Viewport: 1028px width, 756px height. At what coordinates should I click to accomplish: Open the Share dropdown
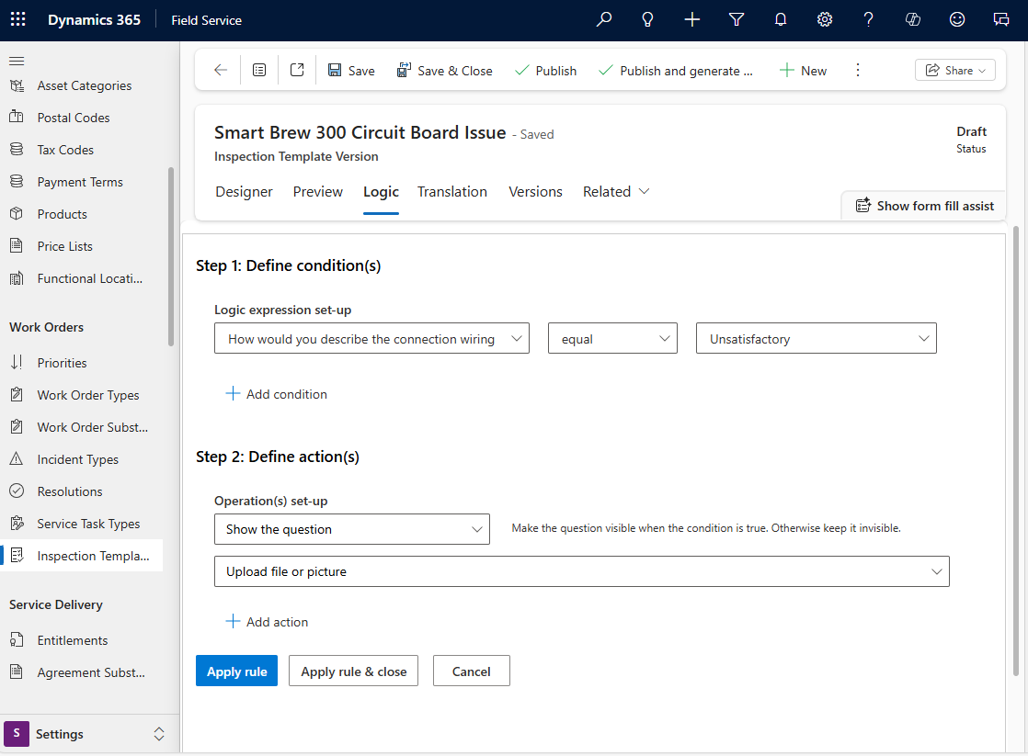coord(955,70)
